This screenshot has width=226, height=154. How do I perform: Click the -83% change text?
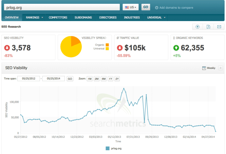8,56
